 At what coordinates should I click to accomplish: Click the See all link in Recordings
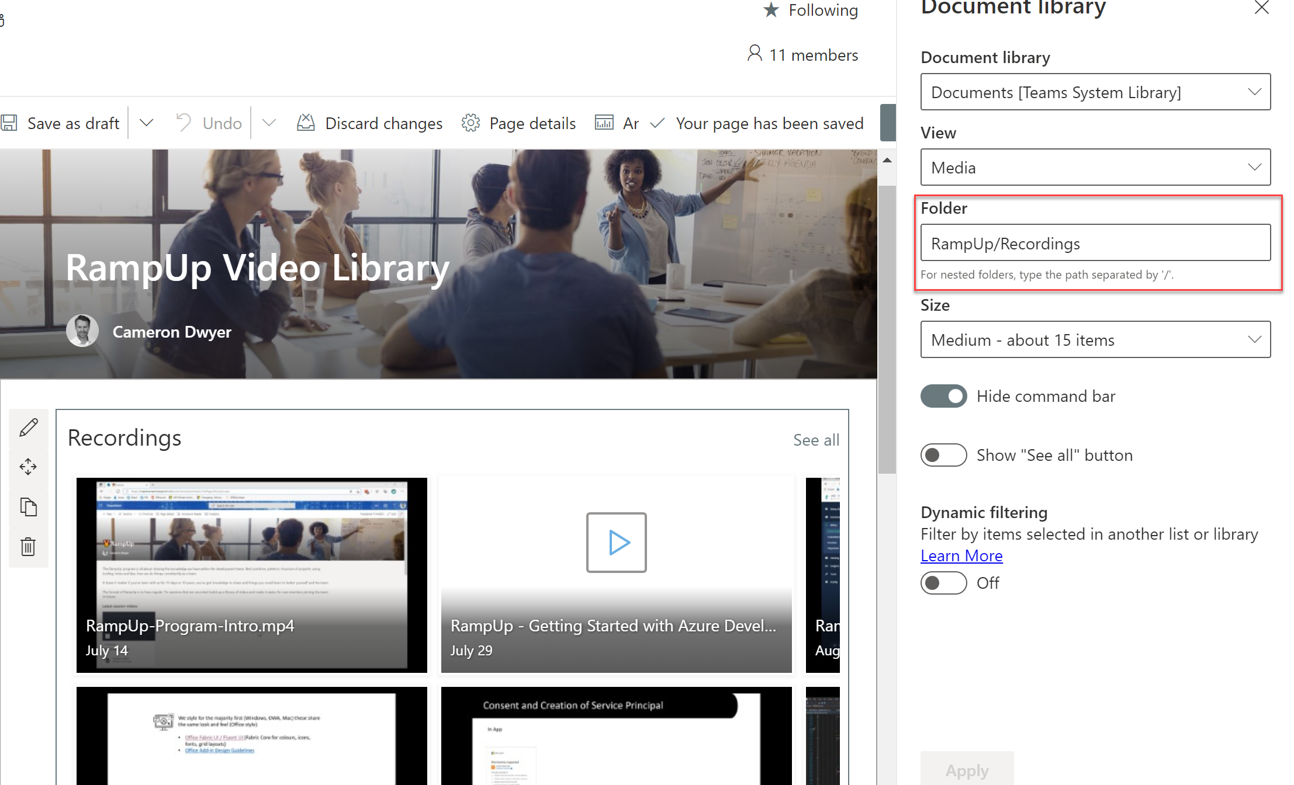click(x=816, y=440)
